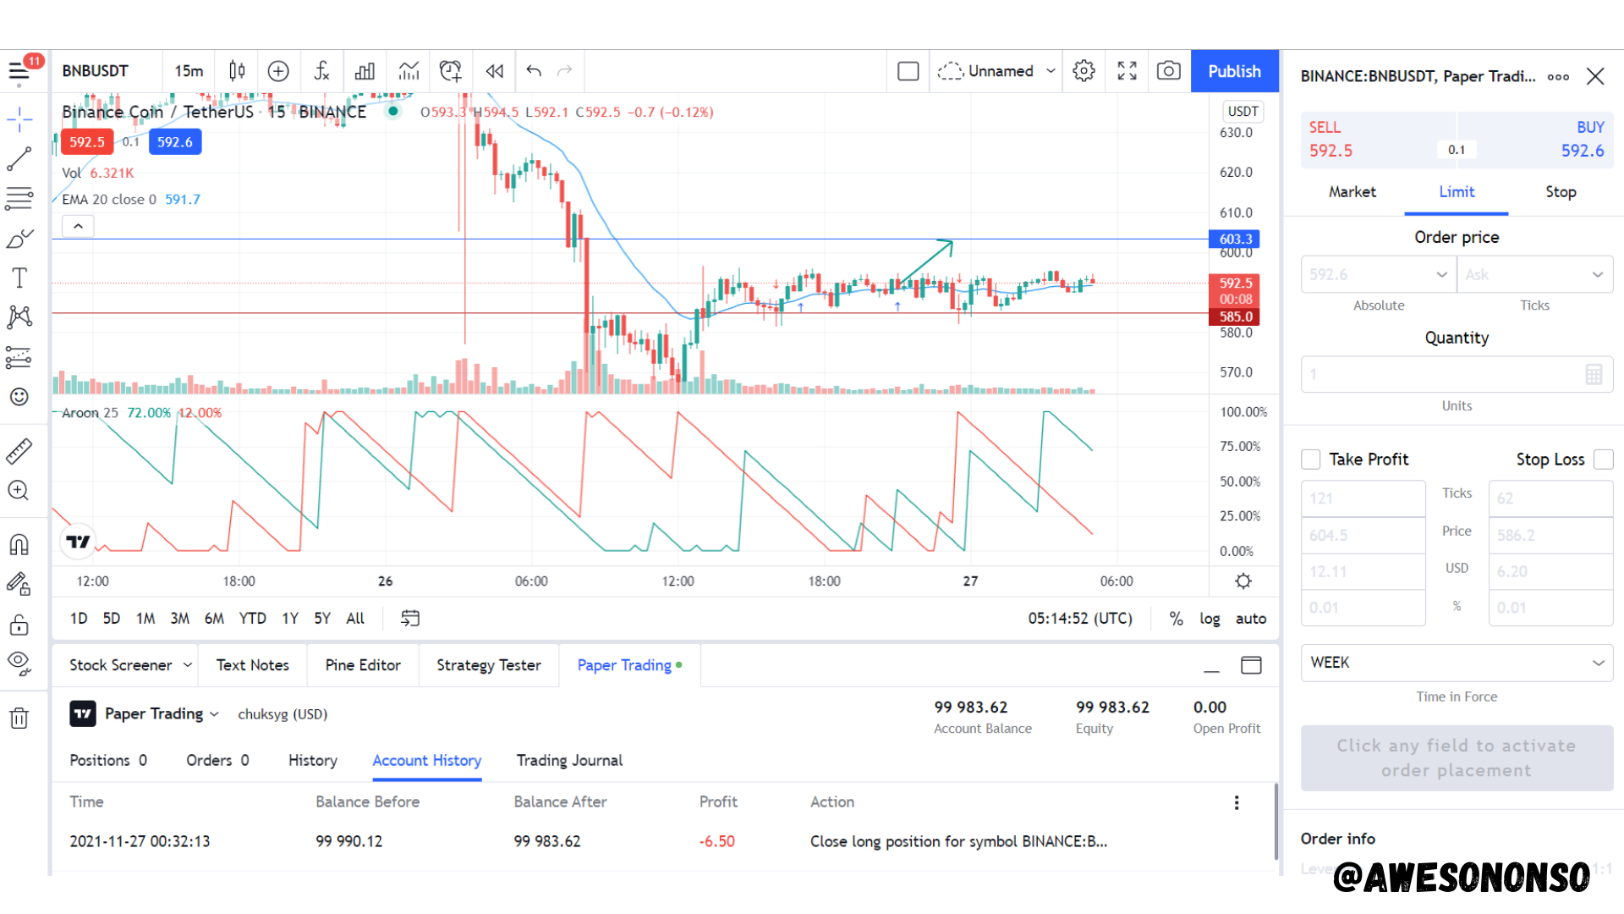Hide all drawings with the eye icon
This screenshot has width=1624, height=914.
click(x=19, y=663)
